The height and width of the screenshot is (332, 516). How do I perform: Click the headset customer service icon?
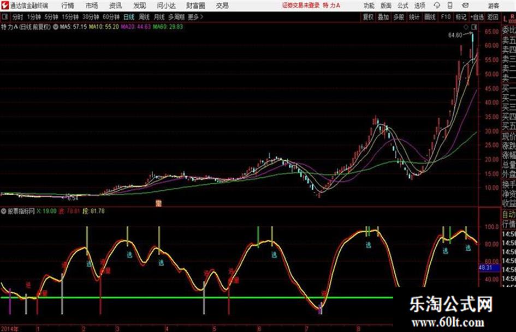[437, 5]
